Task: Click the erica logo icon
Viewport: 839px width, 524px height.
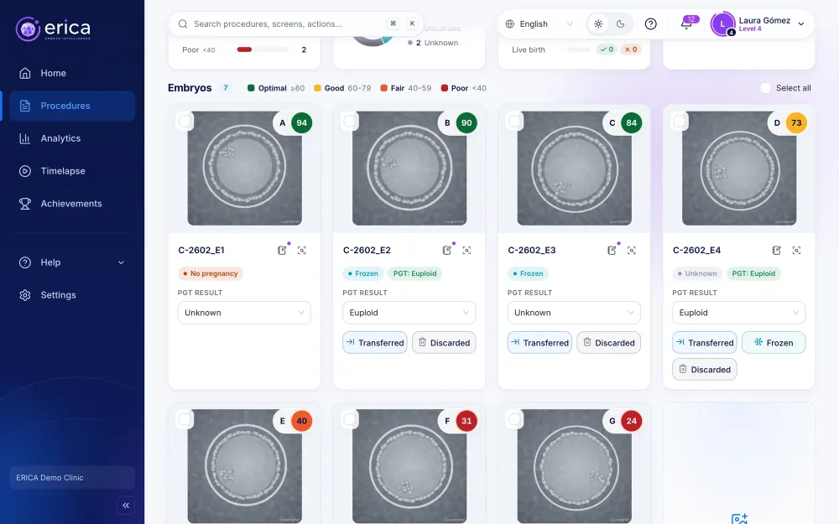Action: pos(28,29)
